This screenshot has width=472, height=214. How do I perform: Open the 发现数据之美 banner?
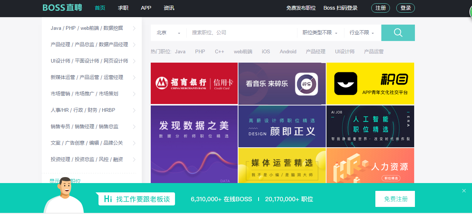point(194,144)
